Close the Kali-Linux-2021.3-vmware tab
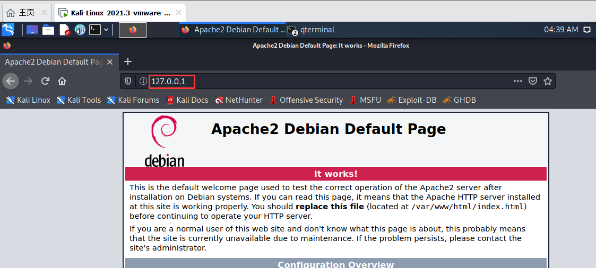Viewport: 596px width, 268px height. (x=179, y=13)
